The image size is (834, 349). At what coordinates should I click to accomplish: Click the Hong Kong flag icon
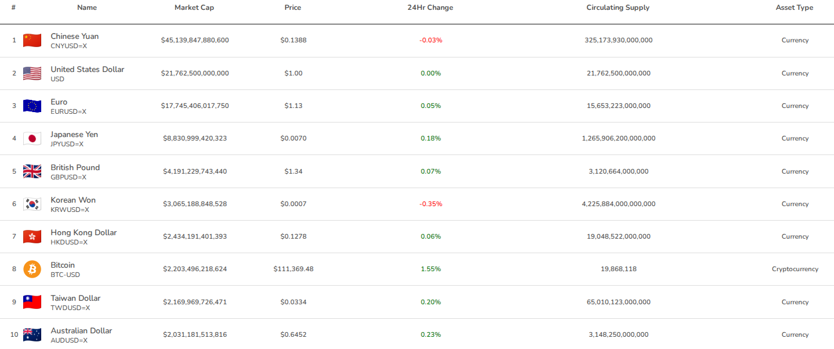click(32, 236)
